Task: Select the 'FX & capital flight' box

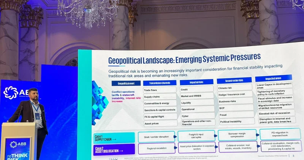Action: (160, 117)
